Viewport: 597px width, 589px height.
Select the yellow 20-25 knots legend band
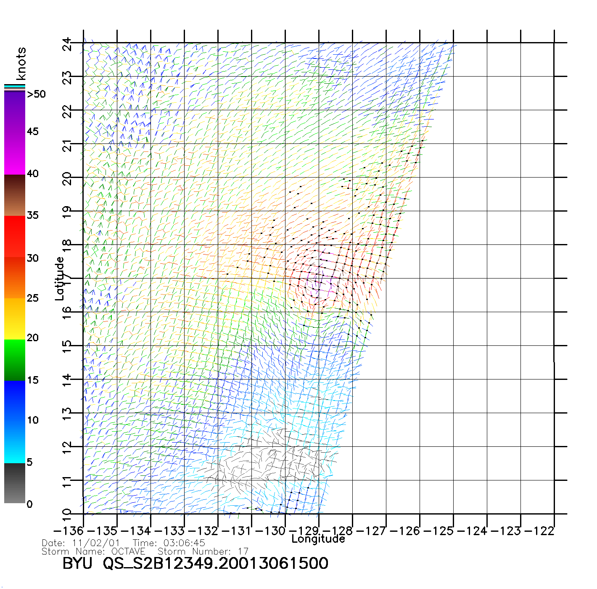point(14,318)
